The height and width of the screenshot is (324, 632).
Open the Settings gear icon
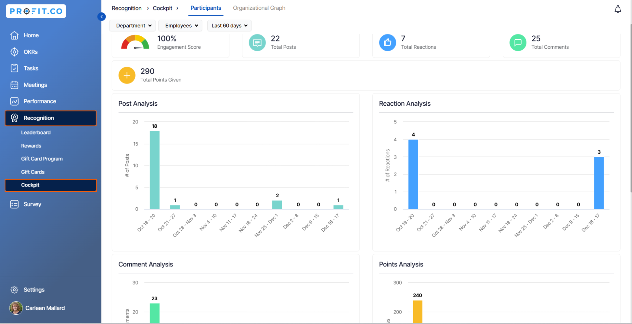point(14,289)
